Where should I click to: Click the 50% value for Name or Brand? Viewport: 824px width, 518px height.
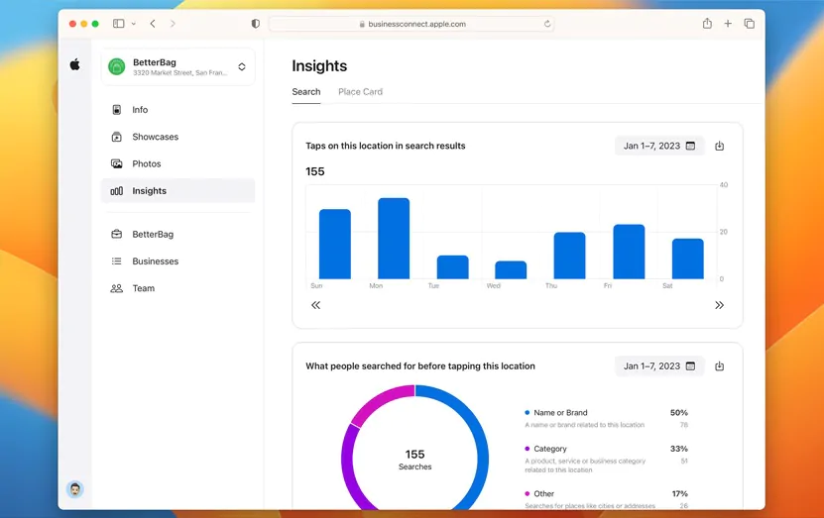click(x=679, y=412)
